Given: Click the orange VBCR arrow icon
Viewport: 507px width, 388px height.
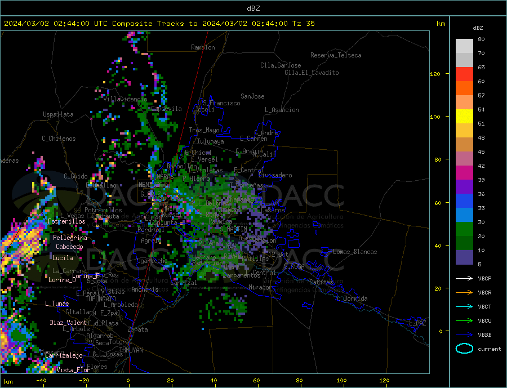Looking at the screenshot, I should pos(464,293).
